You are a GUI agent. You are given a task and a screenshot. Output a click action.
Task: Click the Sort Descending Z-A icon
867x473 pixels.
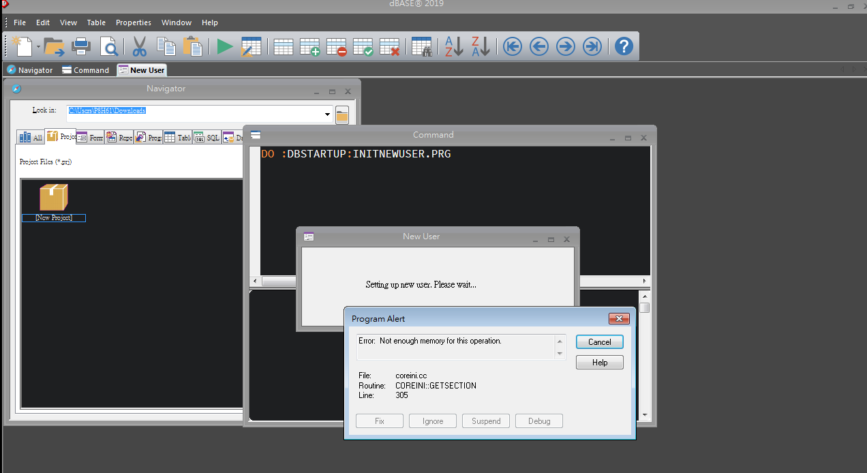481,46
